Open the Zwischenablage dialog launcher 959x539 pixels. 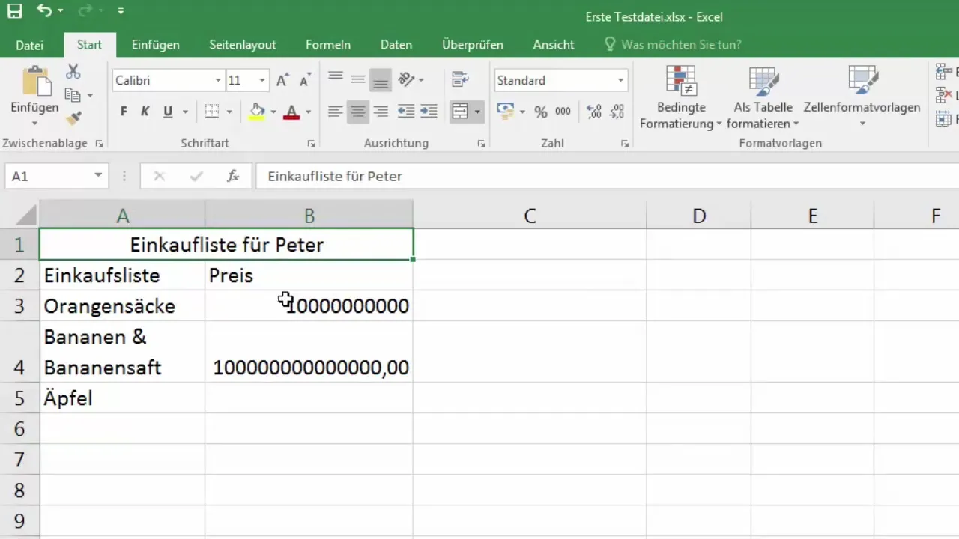pyautogui.click(x=99, y=144)
